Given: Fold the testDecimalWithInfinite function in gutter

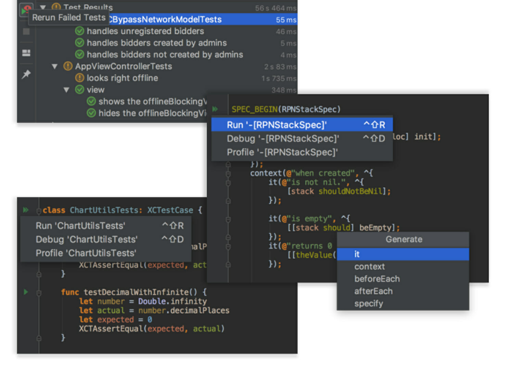Looking at the screenshot, I should click(x=39, y=293).
